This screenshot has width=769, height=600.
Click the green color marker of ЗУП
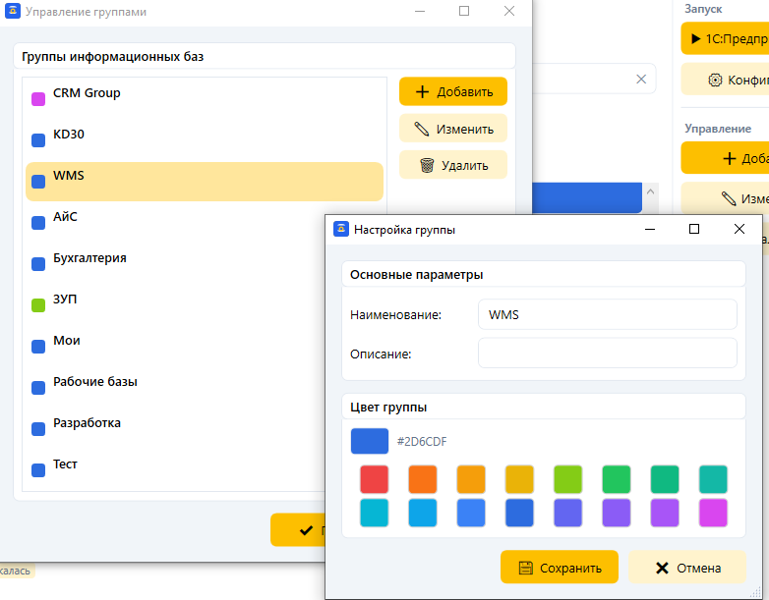tap(38, 305)
